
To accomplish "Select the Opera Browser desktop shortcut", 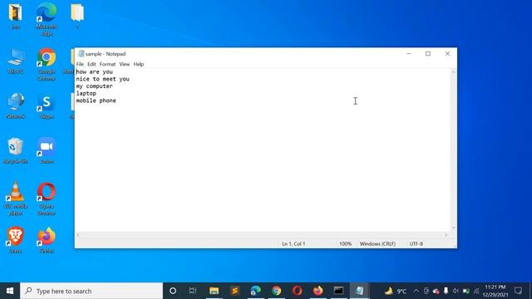I will 47,199.
